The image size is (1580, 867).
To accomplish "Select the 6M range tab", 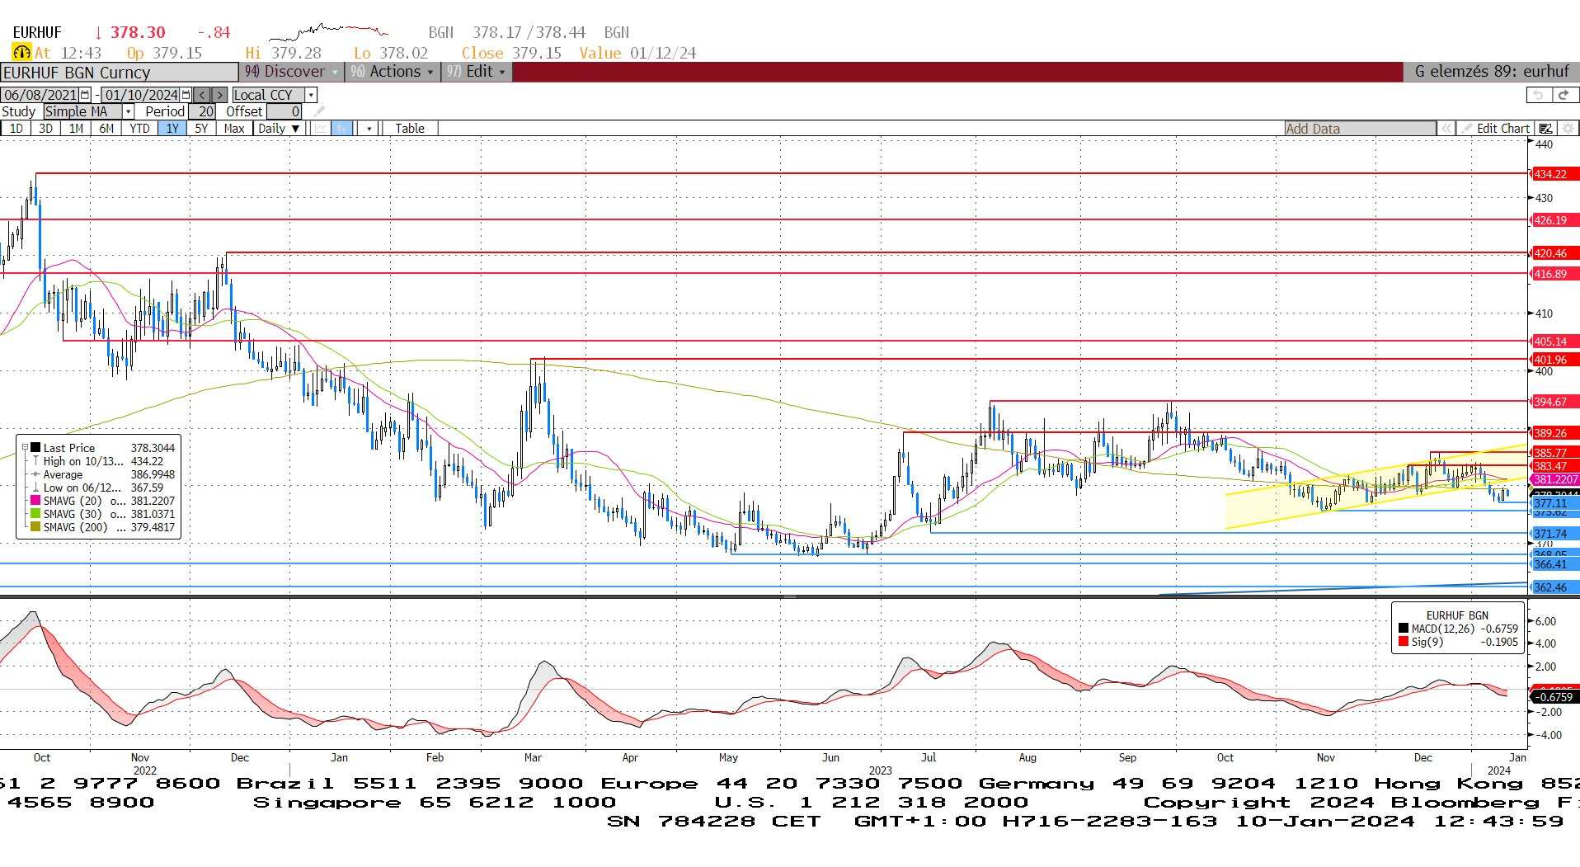I will tap(106, 129).
